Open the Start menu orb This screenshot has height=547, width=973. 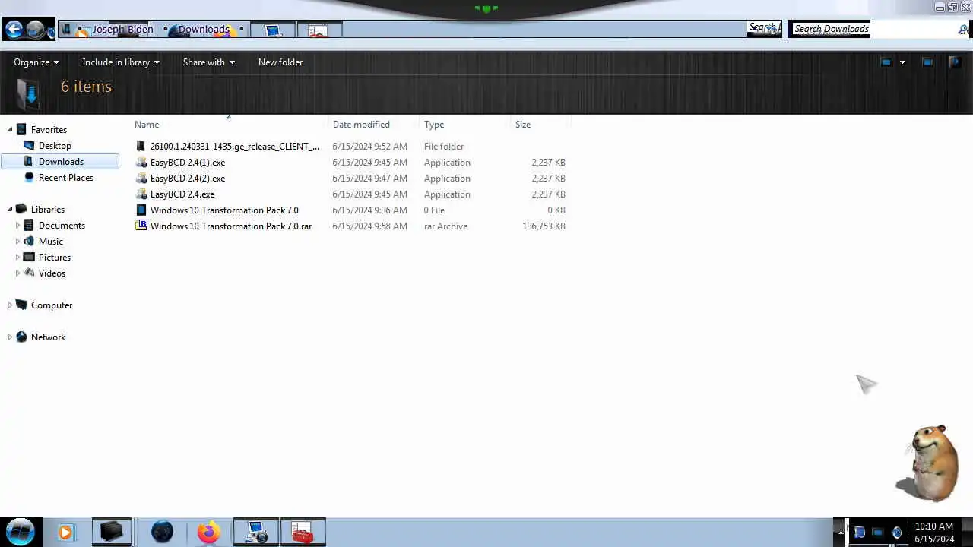pyautogui.click(x=21, y=532)
